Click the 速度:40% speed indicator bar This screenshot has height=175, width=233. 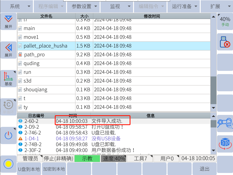point(113,159)
